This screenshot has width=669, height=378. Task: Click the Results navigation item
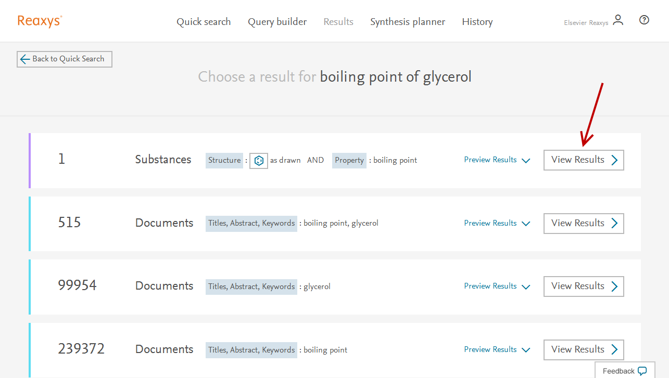point(338,22)
